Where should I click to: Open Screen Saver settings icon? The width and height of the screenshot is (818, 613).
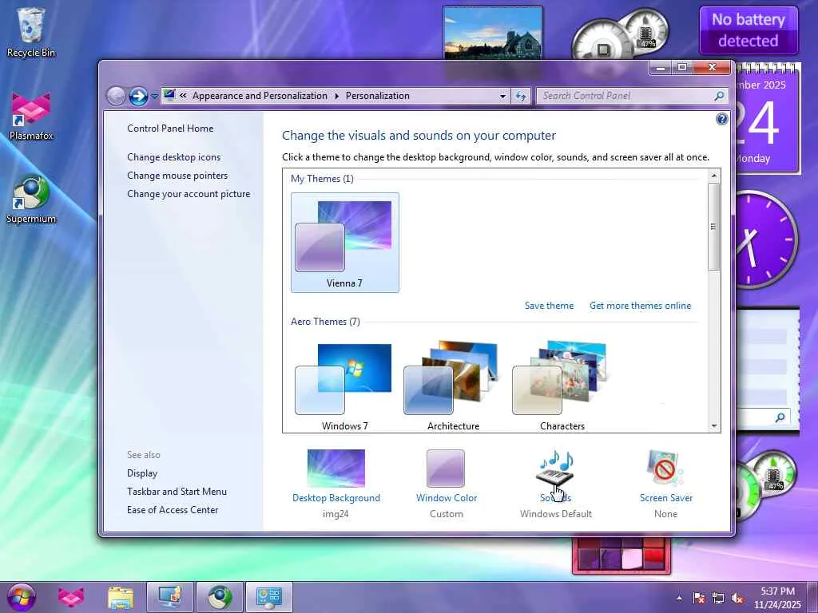[665, 469]
